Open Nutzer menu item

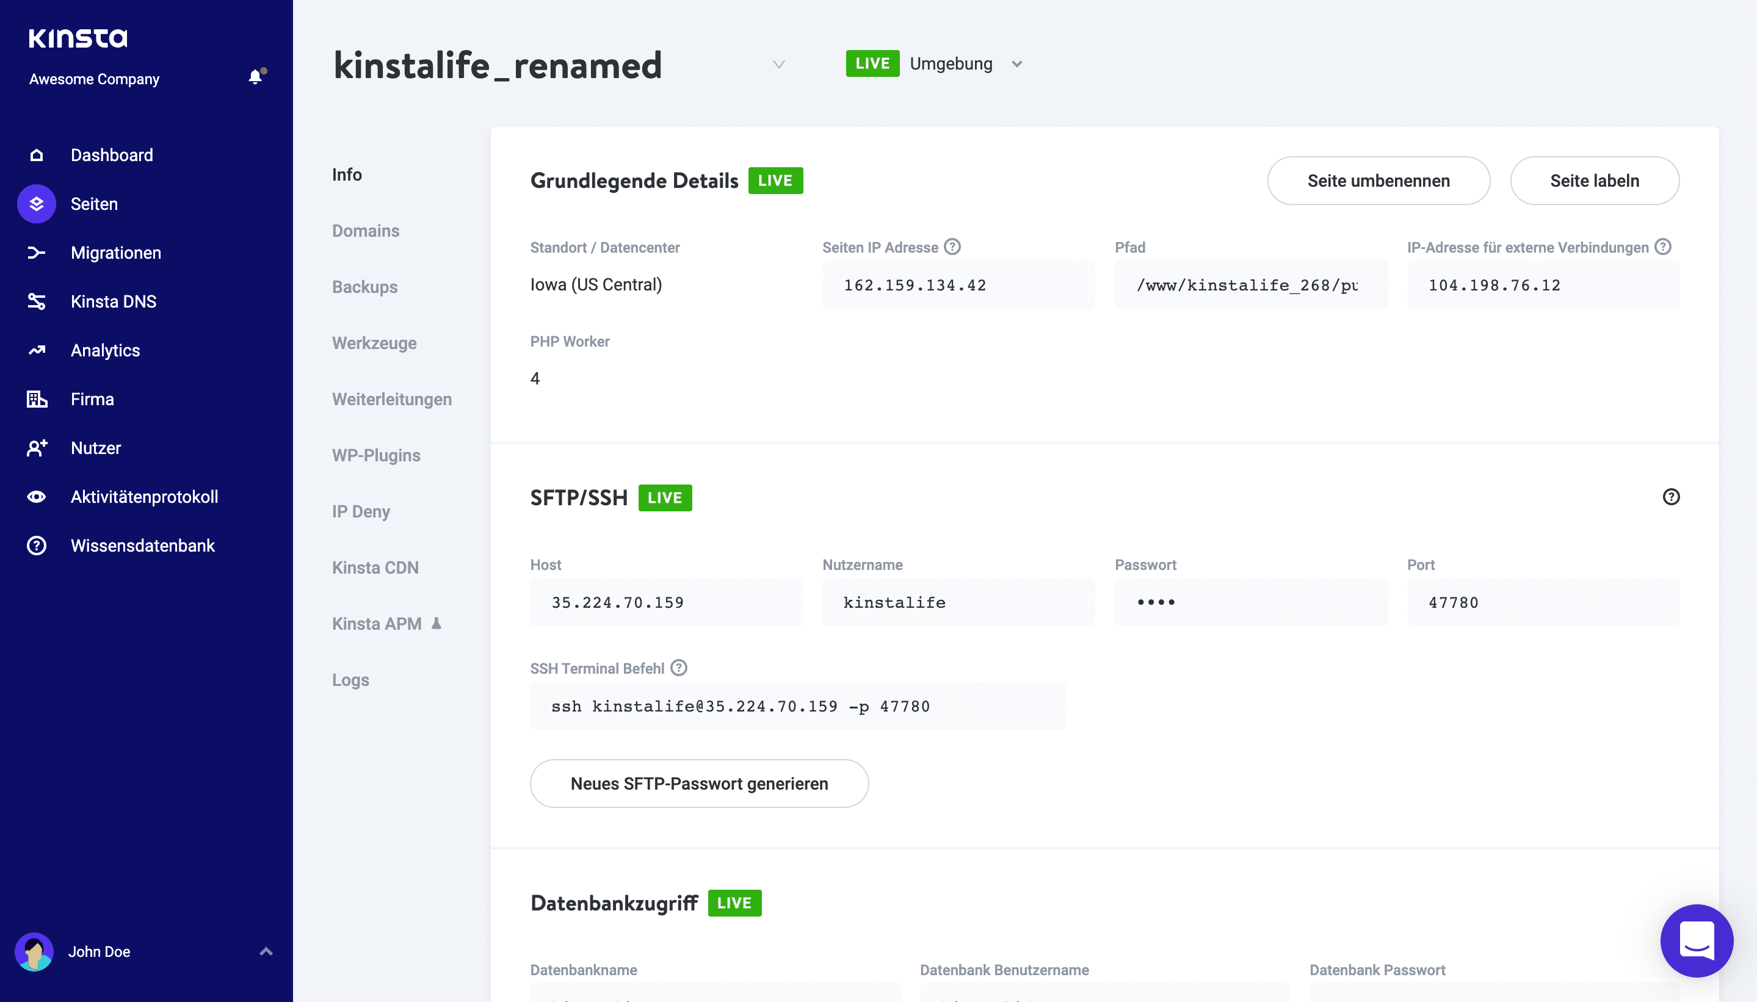click(96, 448)
